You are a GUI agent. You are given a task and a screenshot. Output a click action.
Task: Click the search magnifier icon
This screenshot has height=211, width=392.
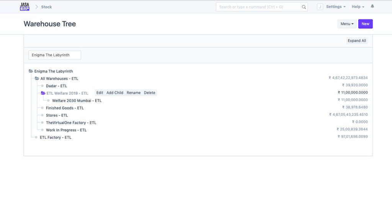pos(304,7)
